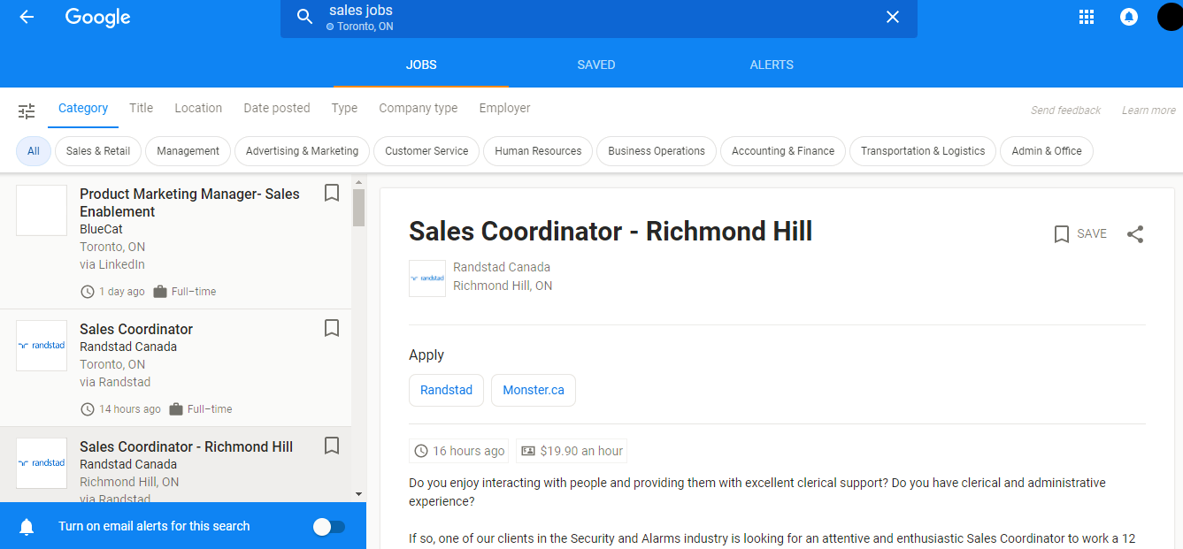Select the Category filter tab
Screen dimensions: 1183x549
pos(83,109)
